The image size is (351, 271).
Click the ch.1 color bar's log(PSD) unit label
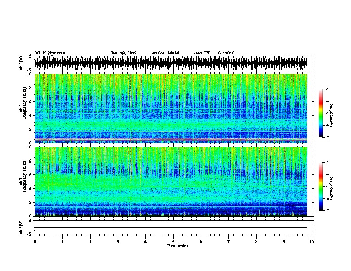(332, 116)
